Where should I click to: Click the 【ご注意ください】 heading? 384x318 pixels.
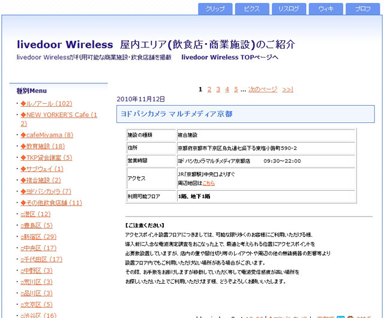(145, 226)
